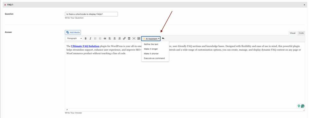Click the green Grammarly icon

click(302, 106)
